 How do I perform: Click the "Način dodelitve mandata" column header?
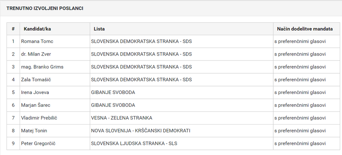click(305, 29)
